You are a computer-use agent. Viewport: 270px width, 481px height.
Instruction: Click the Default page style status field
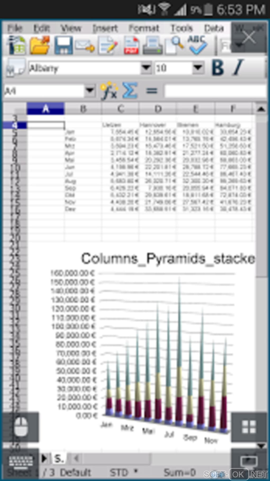coord(75,472)
